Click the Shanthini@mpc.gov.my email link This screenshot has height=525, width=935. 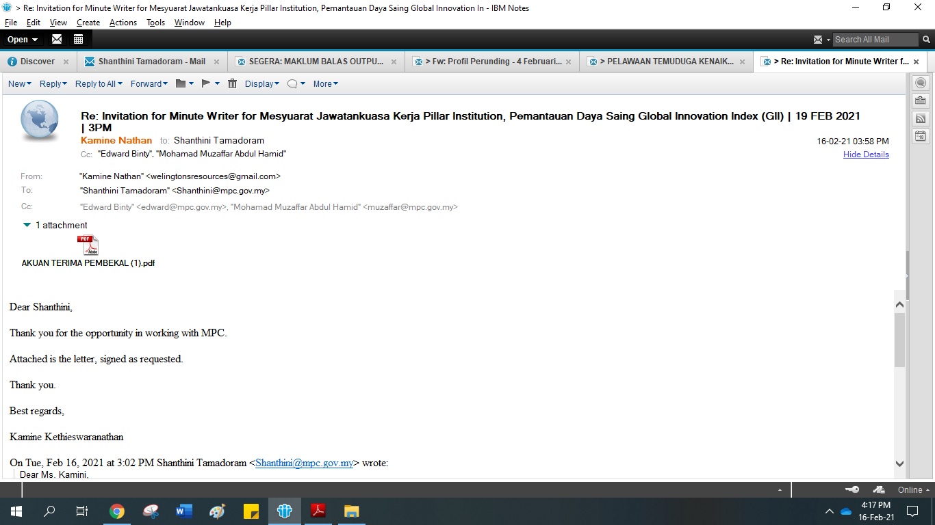click(x=304, y=463)
